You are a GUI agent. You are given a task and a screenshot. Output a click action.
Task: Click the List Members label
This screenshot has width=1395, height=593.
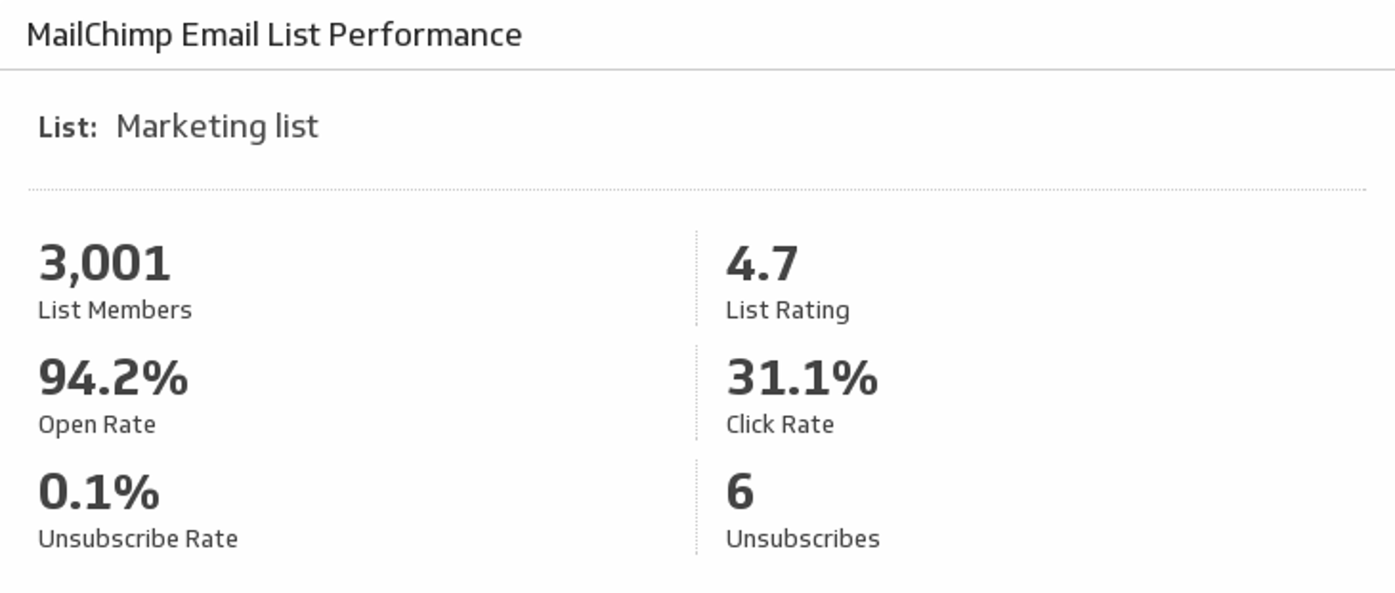pyautogui.click(x=115, y=310)
